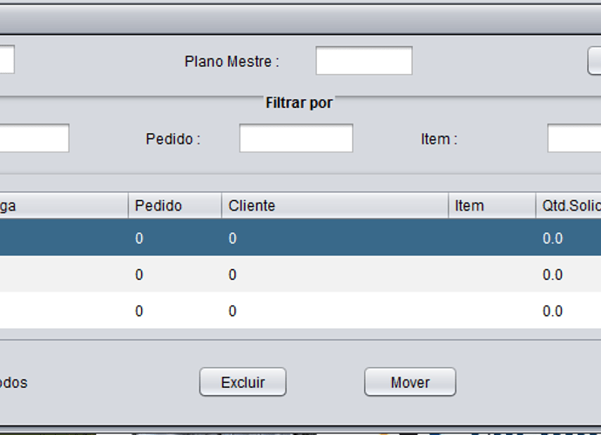Click the column header ending in 'ga'
Screen dimensions: 601x435
click(x=64, y=205)
